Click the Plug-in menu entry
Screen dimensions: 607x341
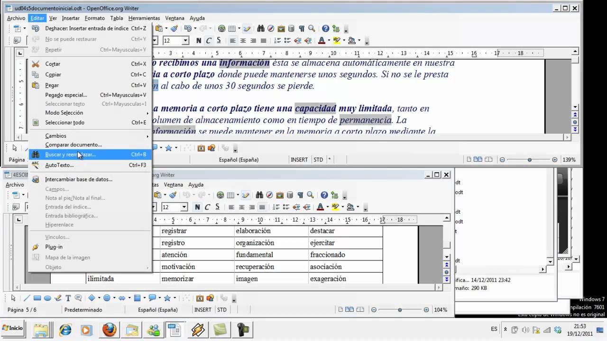[90, 247]
